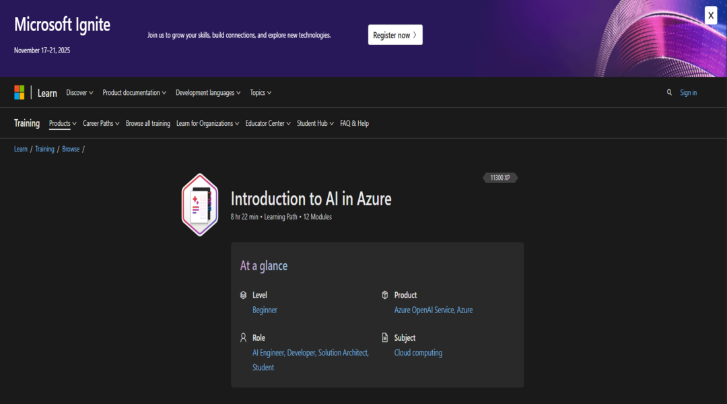
Task: Click the Register now button
Action: (x=395, y=35)
